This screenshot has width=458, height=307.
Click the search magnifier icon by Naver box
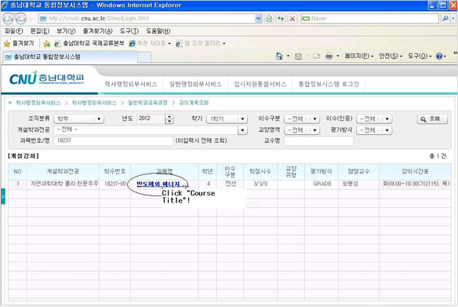(x=445, y=19)
